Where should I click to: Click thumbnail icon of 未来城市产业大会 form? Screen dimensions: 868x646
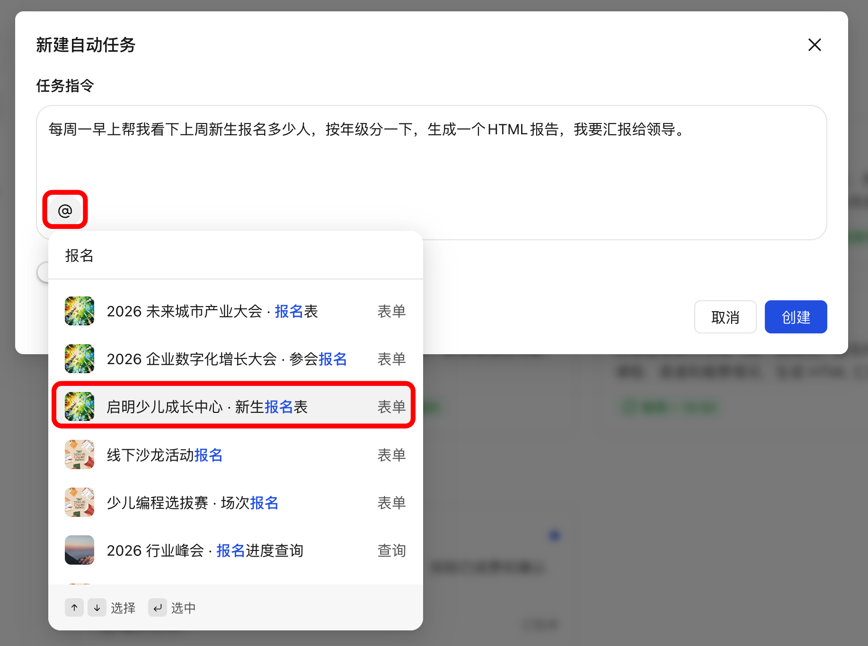pos(80,311)
